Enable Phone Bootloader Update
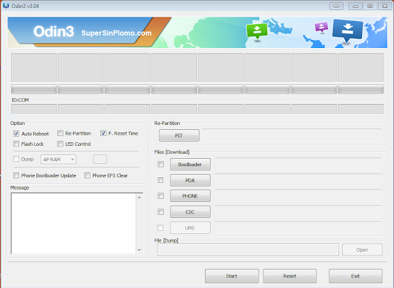Viewport: 394px width, 288px height. point(16,175)
